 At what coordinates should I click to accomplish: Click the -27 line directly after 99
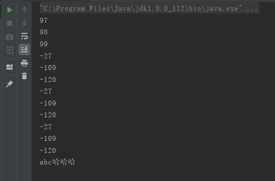[x=46, y=56]
